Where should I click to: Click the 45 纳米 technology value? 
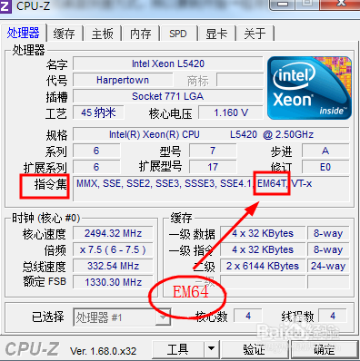(x=98, y=112)
